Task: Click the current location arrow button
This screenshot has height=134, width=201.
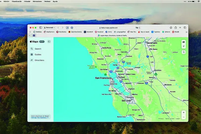Action: 183,47
